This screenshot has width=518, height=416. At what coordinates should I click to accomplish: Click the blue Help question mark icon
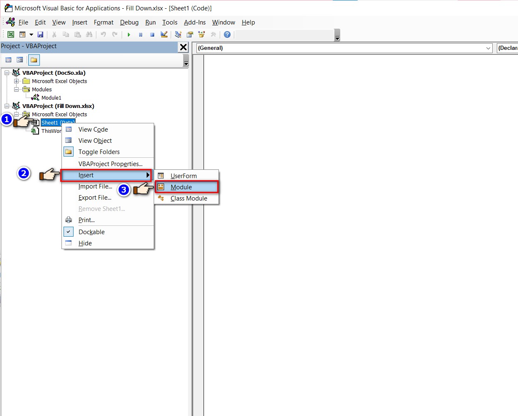pyautogui.click(x=227, y=34)
